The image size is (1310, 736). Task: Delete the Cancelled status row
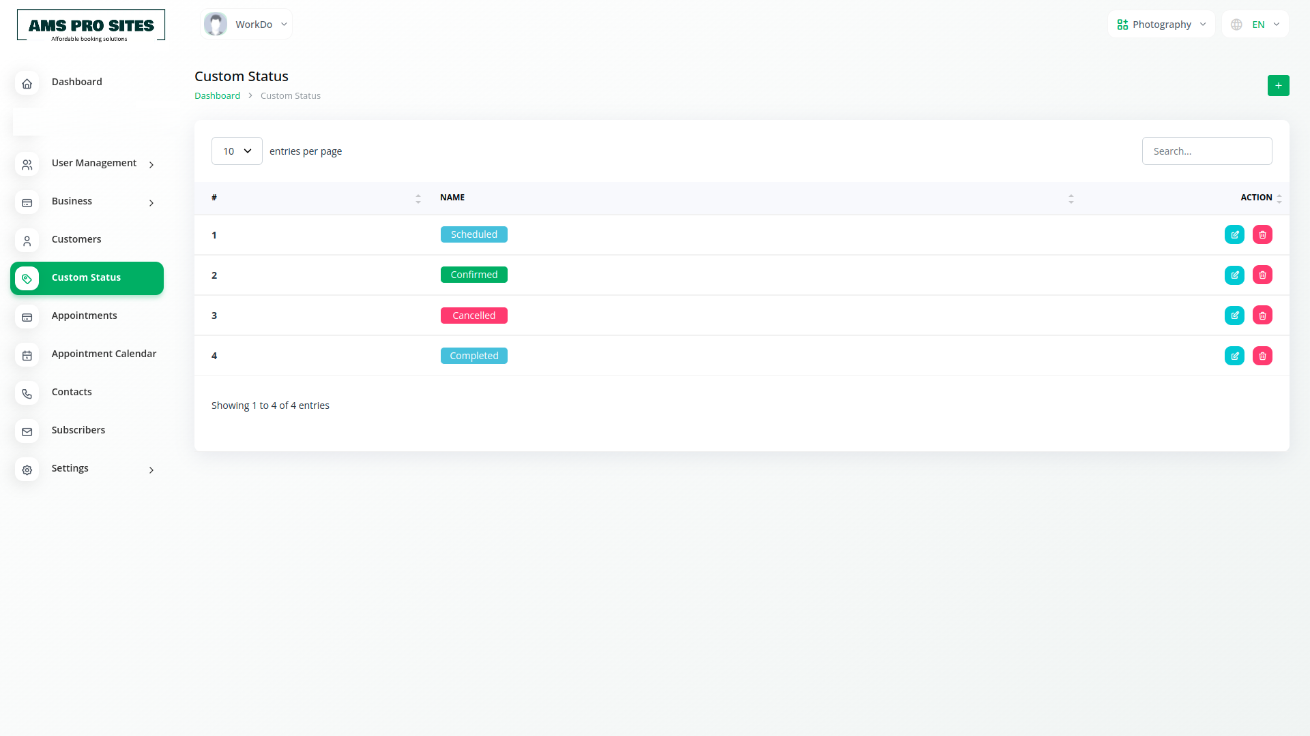coord(1262,316)
